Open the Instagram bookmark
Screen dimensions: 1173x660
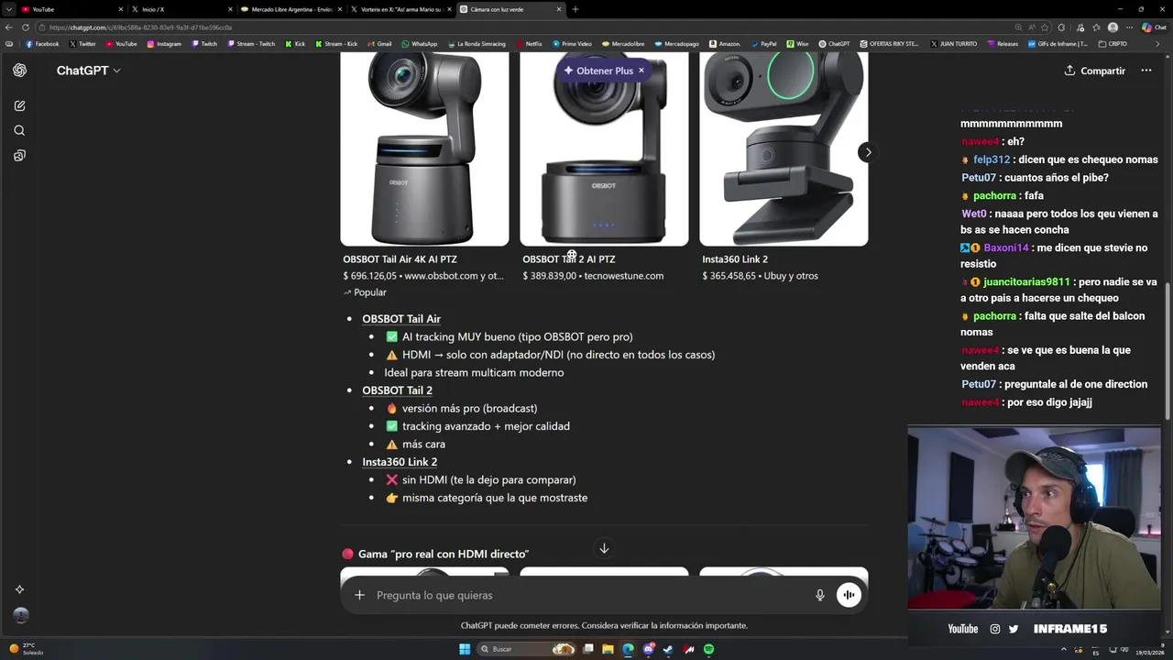[x=164, y=44]
